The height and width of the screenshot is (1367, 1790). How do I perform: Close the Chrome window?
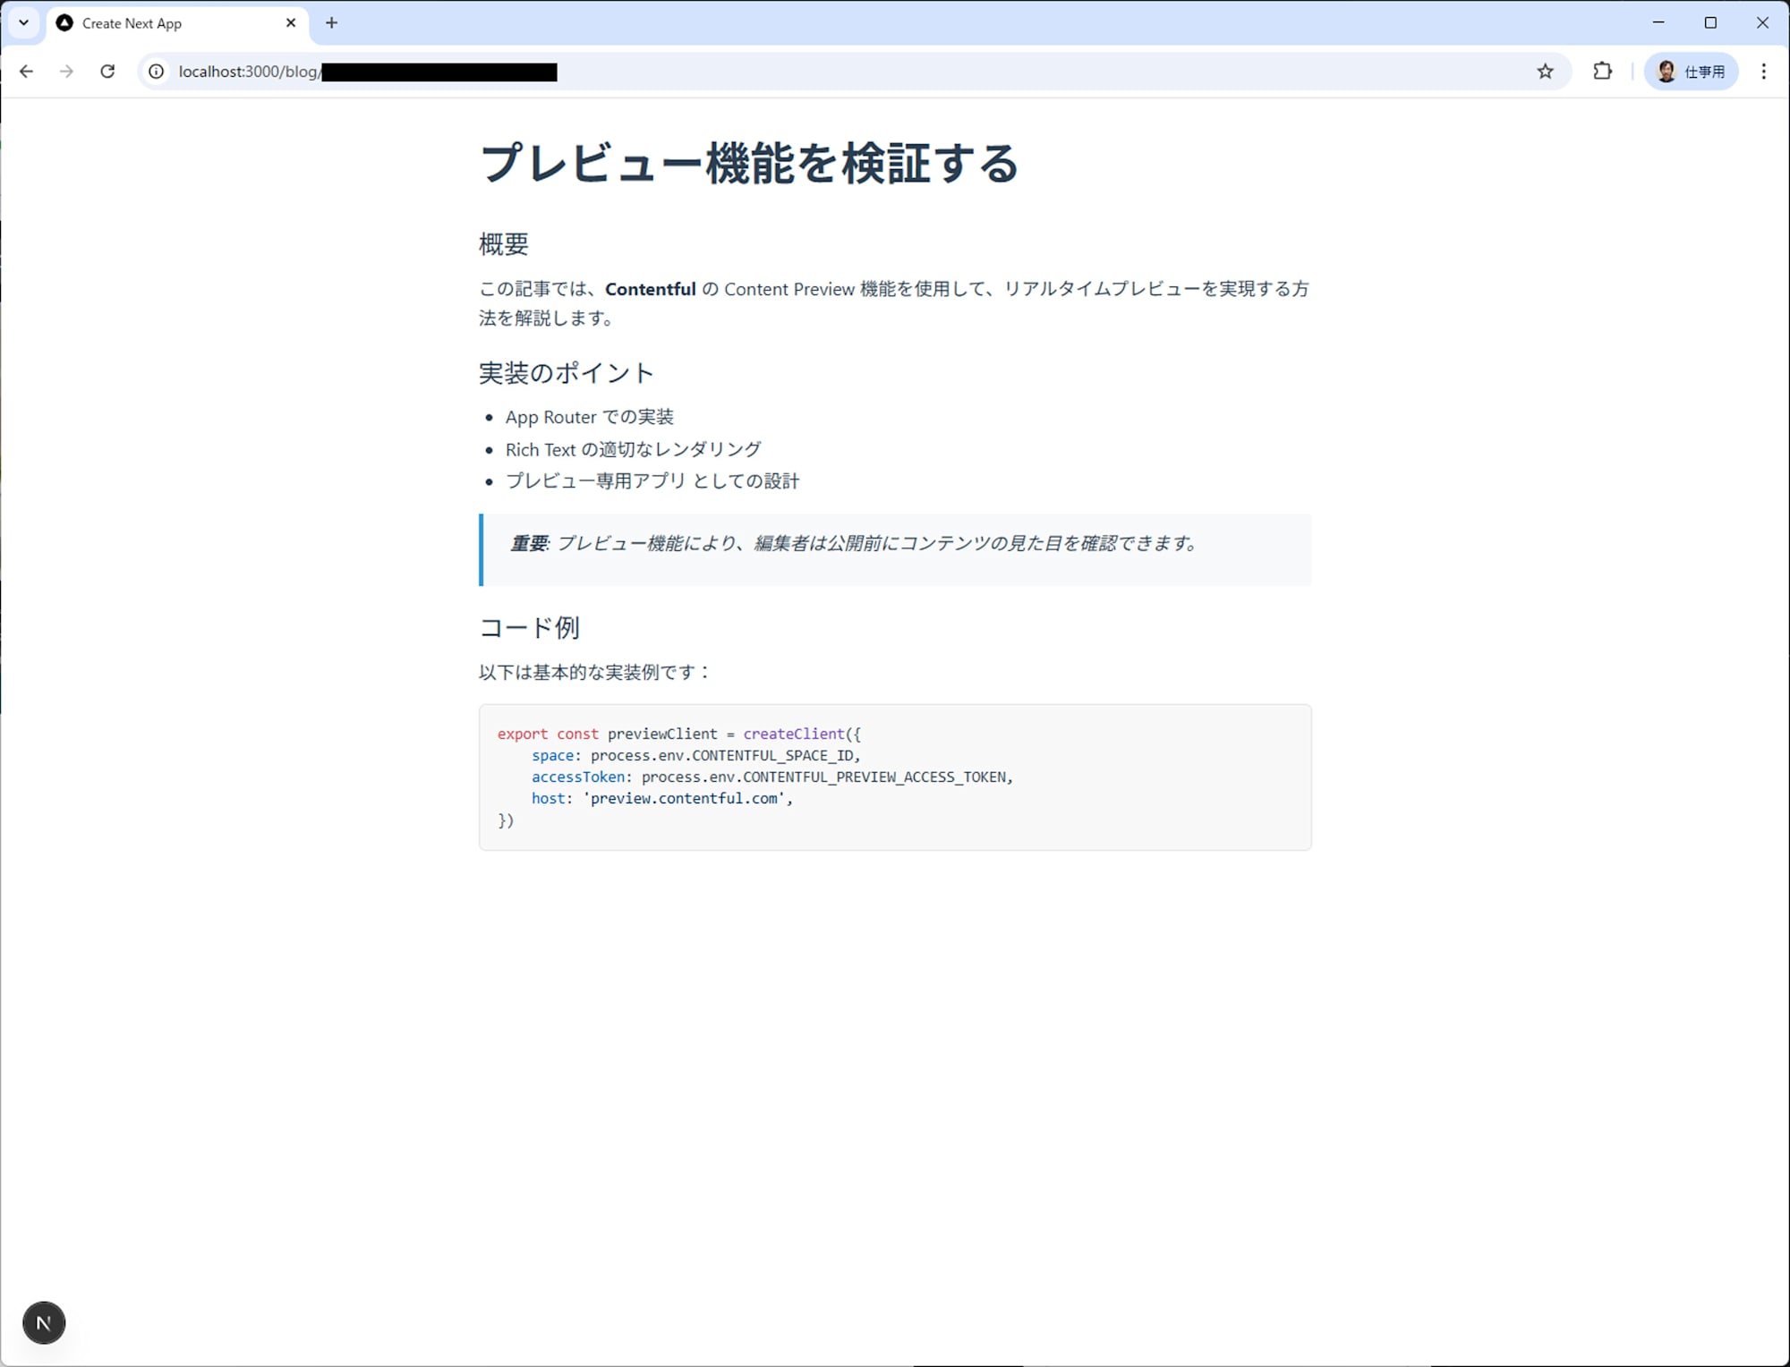click(1762, 22)
